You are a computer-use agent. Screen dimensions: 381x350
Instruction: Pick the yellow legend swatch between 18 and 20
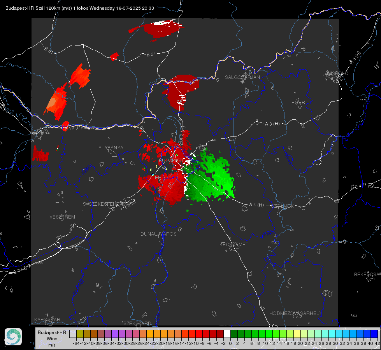tap(297, 334)
